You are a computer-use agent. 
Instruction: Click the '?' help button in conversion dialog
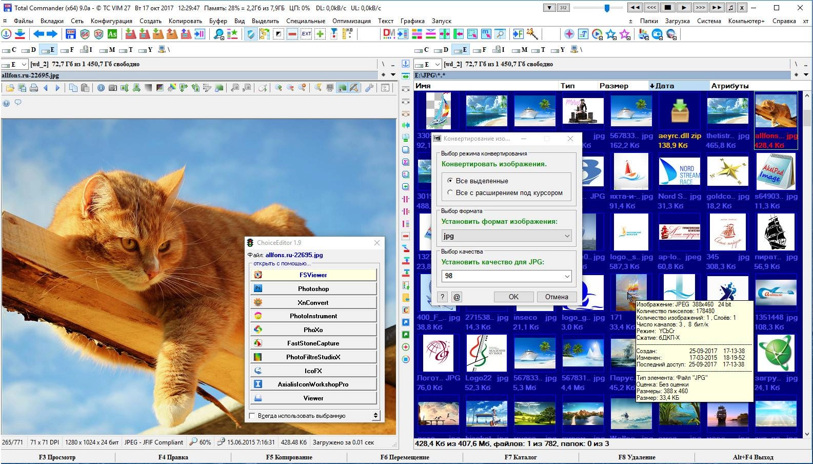442,297
